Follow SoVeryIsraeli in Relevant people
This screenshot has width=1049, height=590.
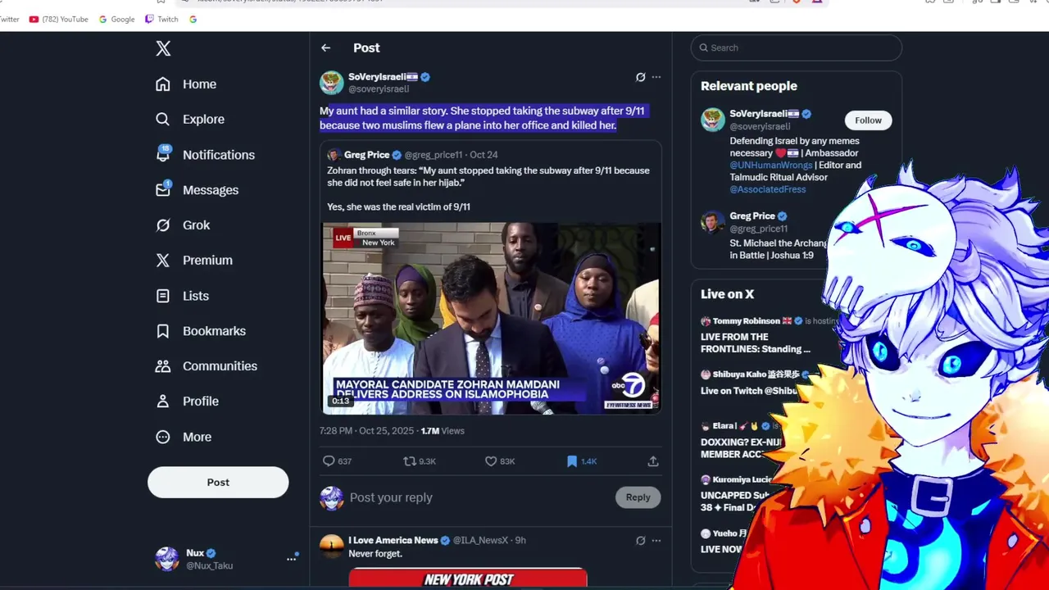pyautogui.click(x=868, y=120)
